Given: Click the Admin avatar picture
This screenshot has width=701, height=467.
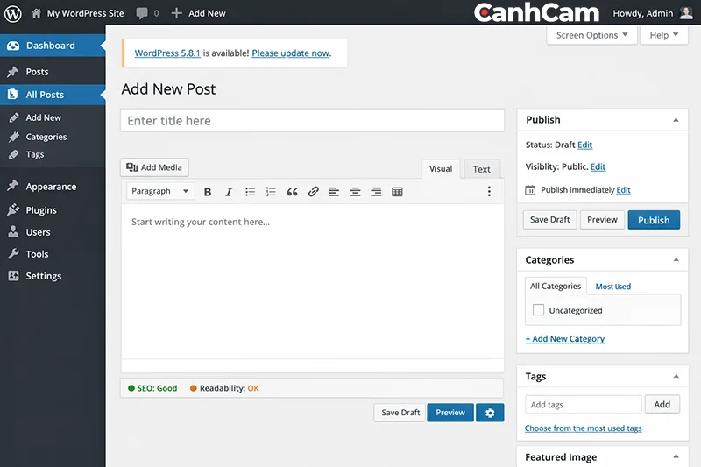Looking at the screenshot, I should coord(686,13).
